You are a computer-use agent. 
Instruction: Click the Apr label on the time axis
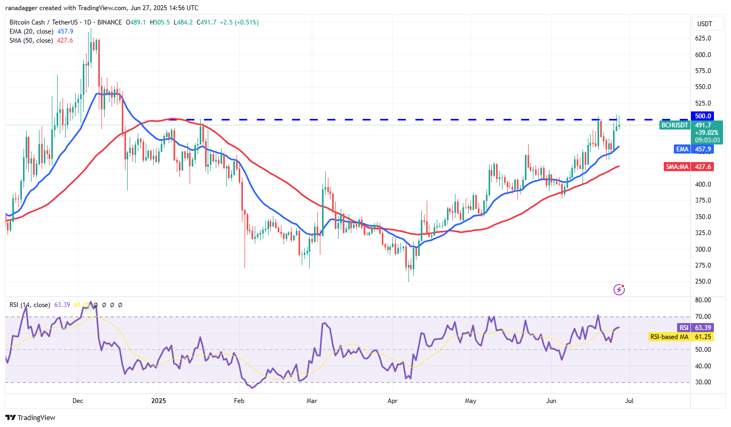(x=392, y=400)
